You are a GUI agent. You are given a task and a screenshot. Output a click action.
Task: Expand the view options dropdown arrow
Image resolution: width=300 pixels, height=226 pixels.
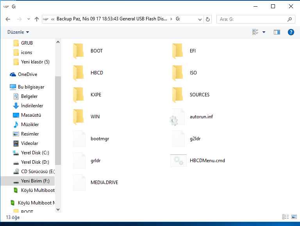264,32
